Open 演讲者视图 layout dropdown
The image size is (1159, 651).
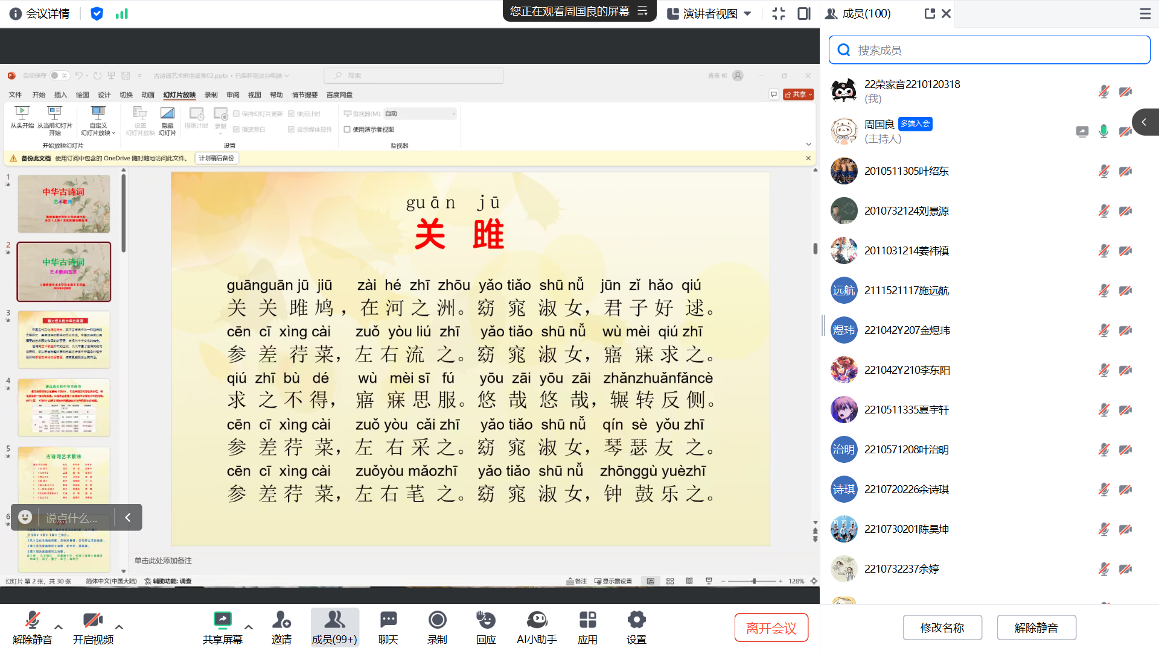709,13
